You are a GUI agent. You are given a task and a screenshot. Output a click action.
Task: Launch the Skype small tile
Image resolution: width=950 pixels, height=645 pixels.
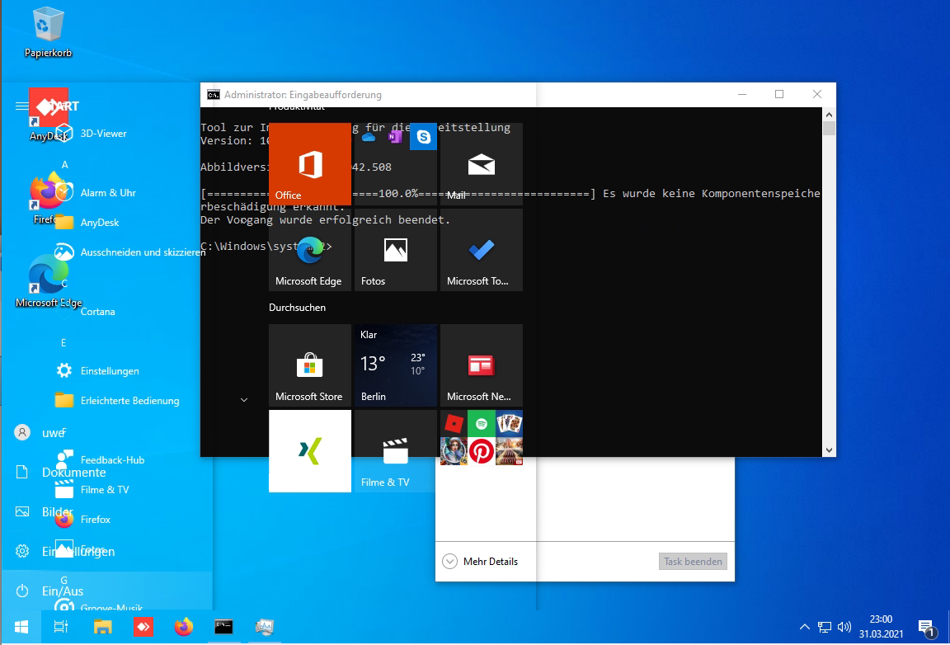click(423, 136)
